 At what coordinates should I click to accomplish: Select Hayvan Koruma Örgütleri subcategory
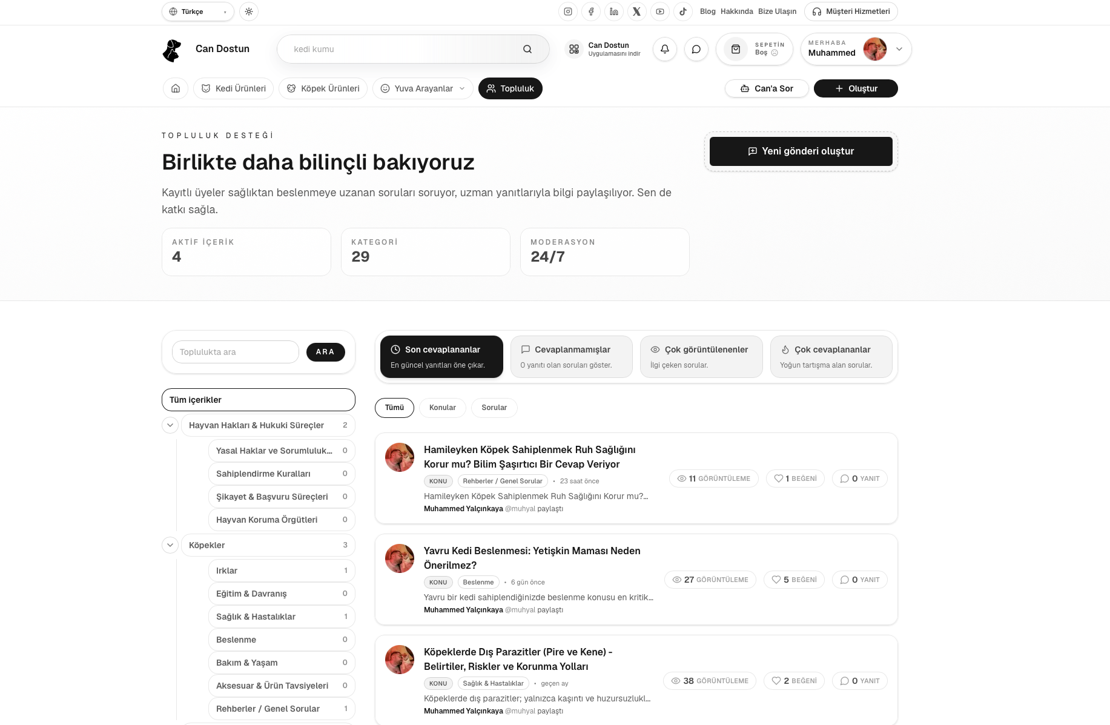(282, 520)
